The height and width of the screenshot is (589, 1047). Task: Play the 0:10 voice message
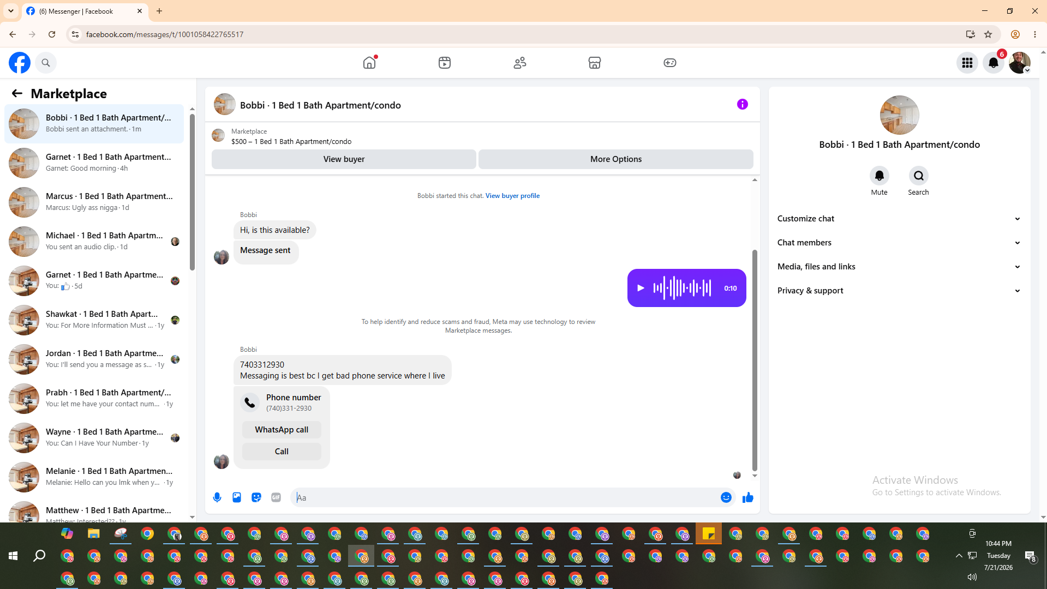coord(641,288)
